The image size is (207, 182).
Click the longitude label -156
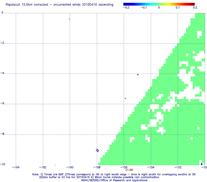tap(124, 167)
